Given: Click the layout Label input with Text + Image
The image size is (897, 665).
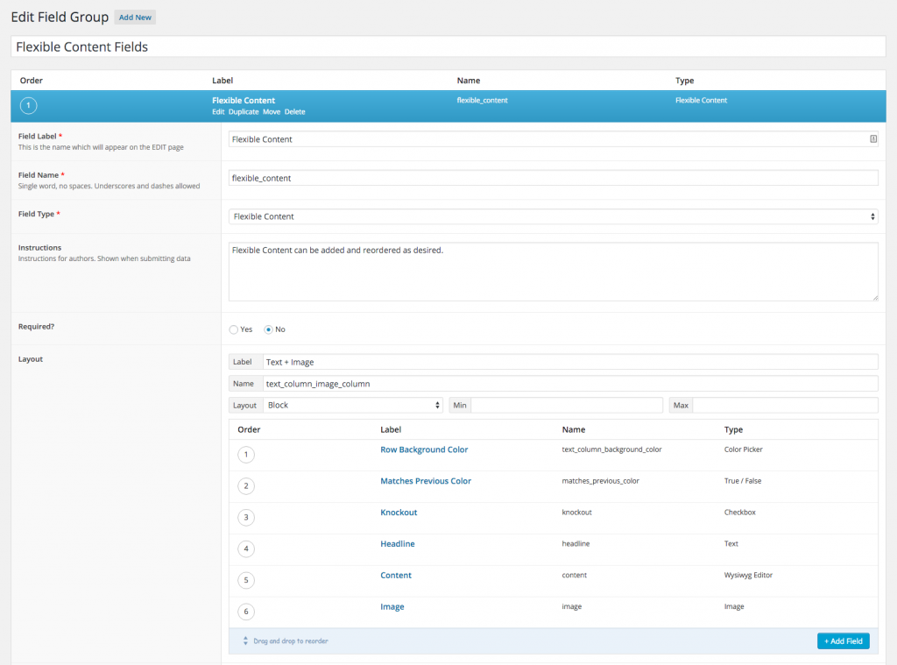Looking at the screenshot, I should coord(570,362).
